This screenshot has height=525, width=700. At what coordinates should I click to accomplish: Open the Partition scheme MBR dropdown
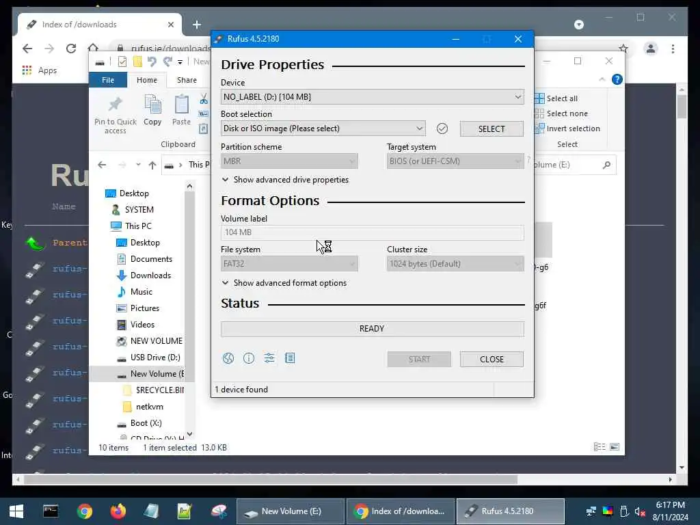[x=289, y=161]
